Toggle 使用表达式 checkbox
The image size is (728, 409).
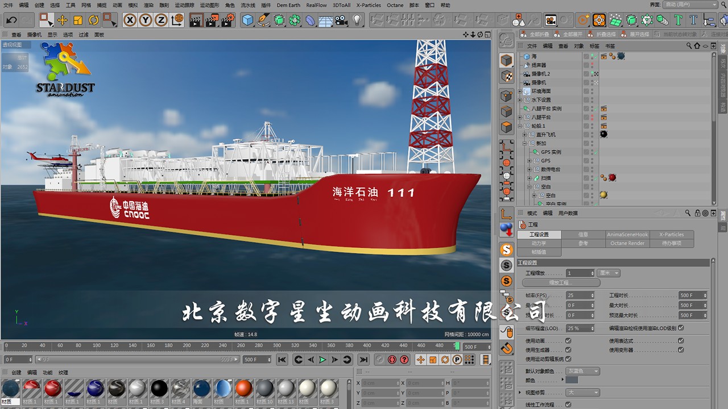pos(681,341)
